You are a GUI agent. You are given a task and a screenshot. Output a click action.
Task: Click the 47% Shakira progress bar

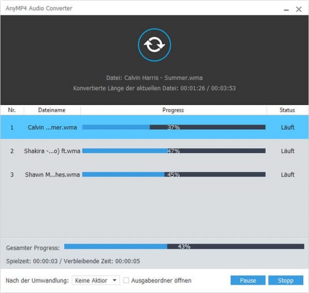[174, 151]
